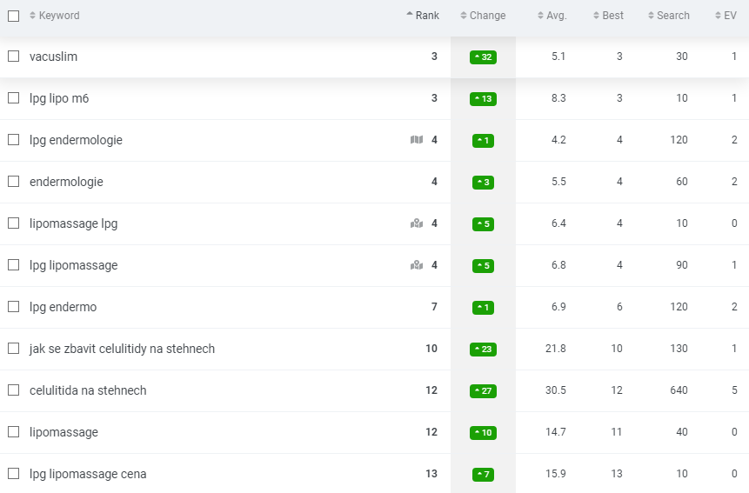749x493 pixels.
Task: Open the lpg endermo keyword
Action: [x=63, y=307]
